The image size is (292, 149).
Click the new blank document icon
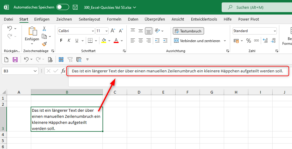point(6,60)
